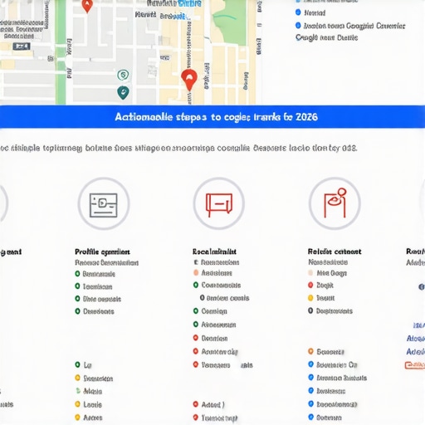Click the grey sentence line beneath the blue banner

[x=178, y=149]
